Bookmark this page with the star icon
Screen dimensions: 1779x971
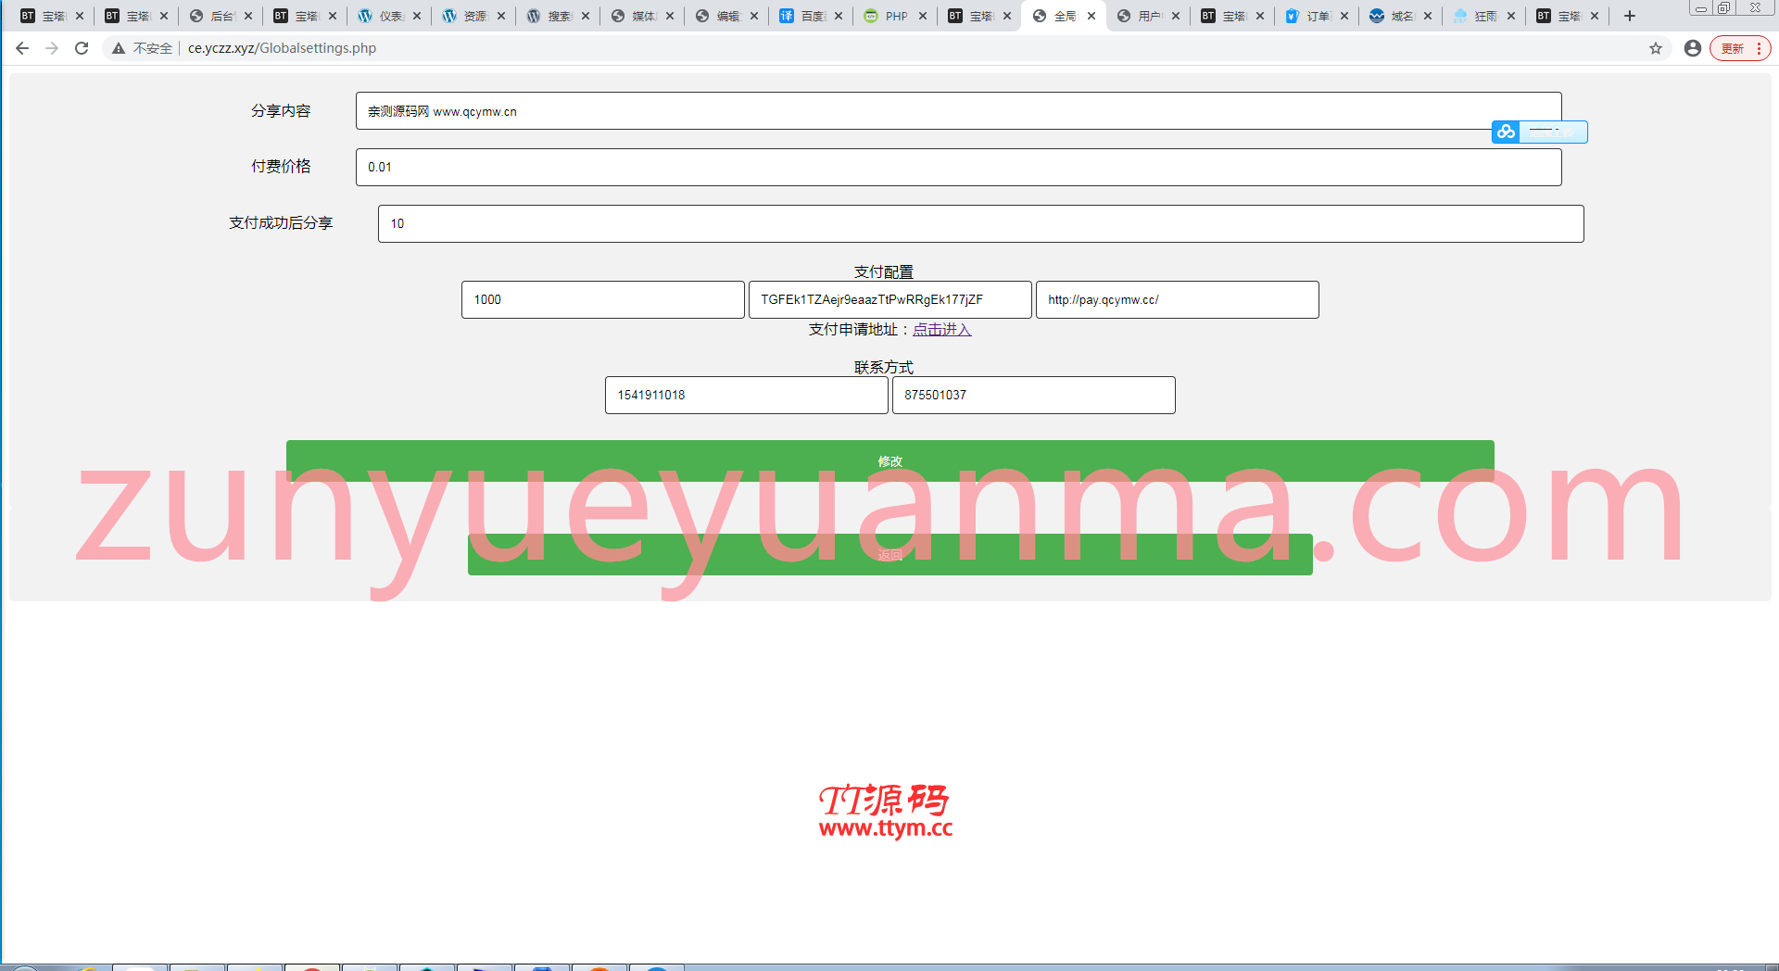(x=1656, y=48)
